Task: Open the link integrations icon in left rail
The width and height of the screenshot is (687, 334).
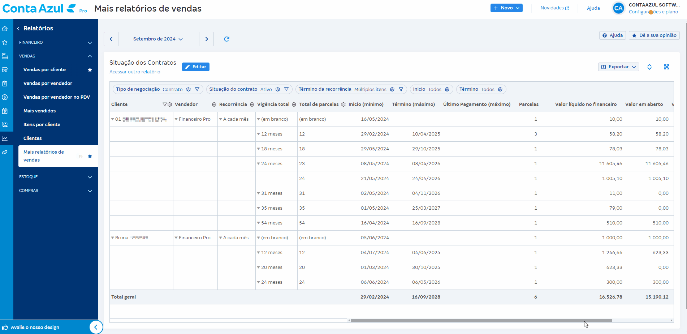Action: [5, 152]
